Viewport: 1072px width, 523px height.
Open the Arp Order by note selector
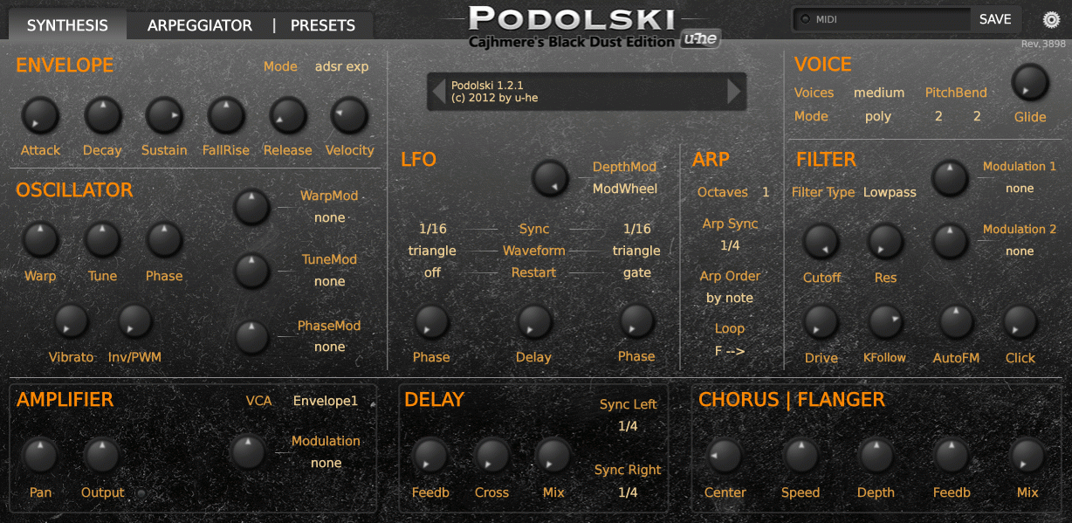[730, 298]
